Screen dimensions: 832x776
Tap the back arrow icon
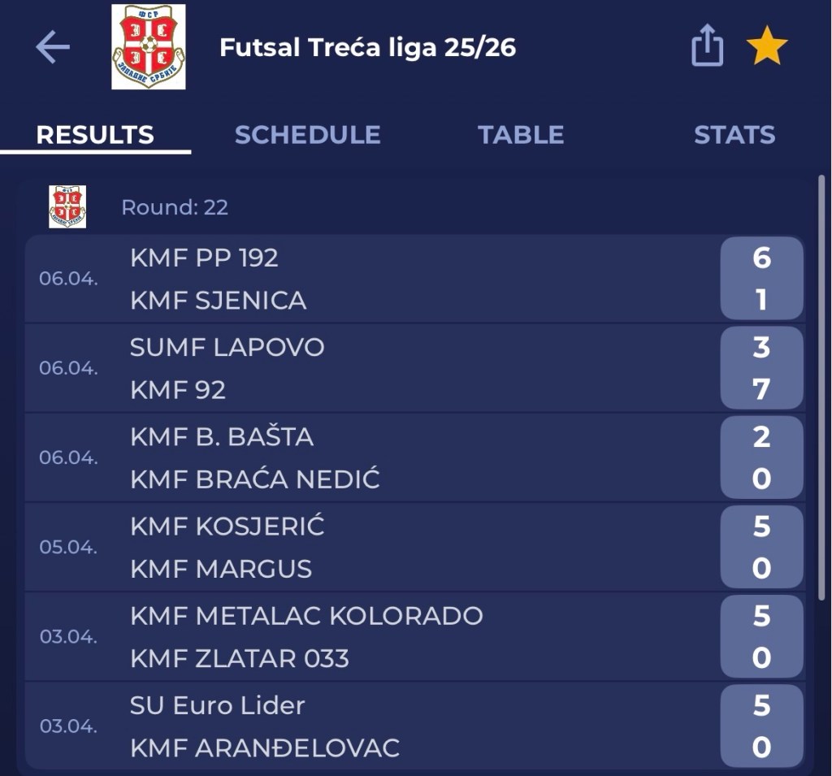[53, 48]
